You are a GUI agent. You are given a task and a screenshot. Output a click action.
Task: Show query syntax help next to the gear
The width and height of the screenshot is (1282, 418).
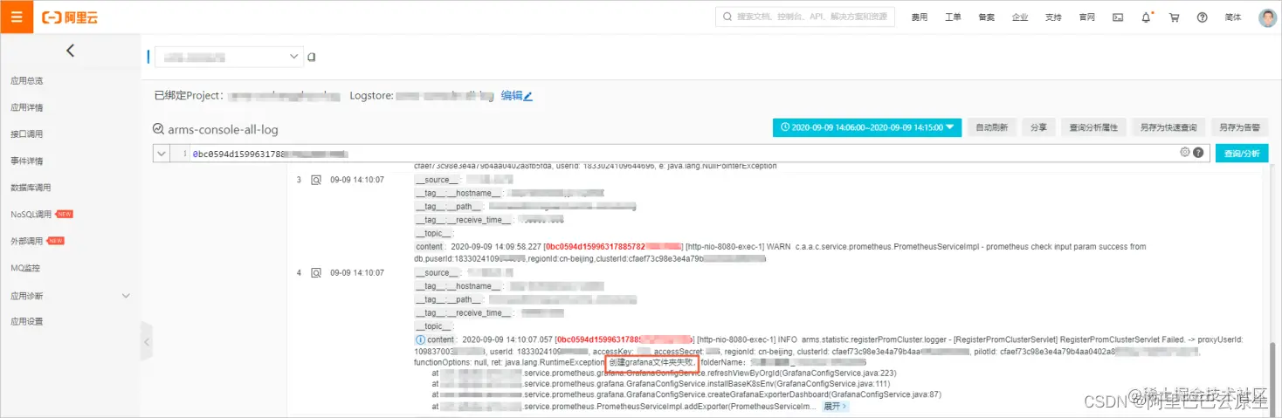1199,153
